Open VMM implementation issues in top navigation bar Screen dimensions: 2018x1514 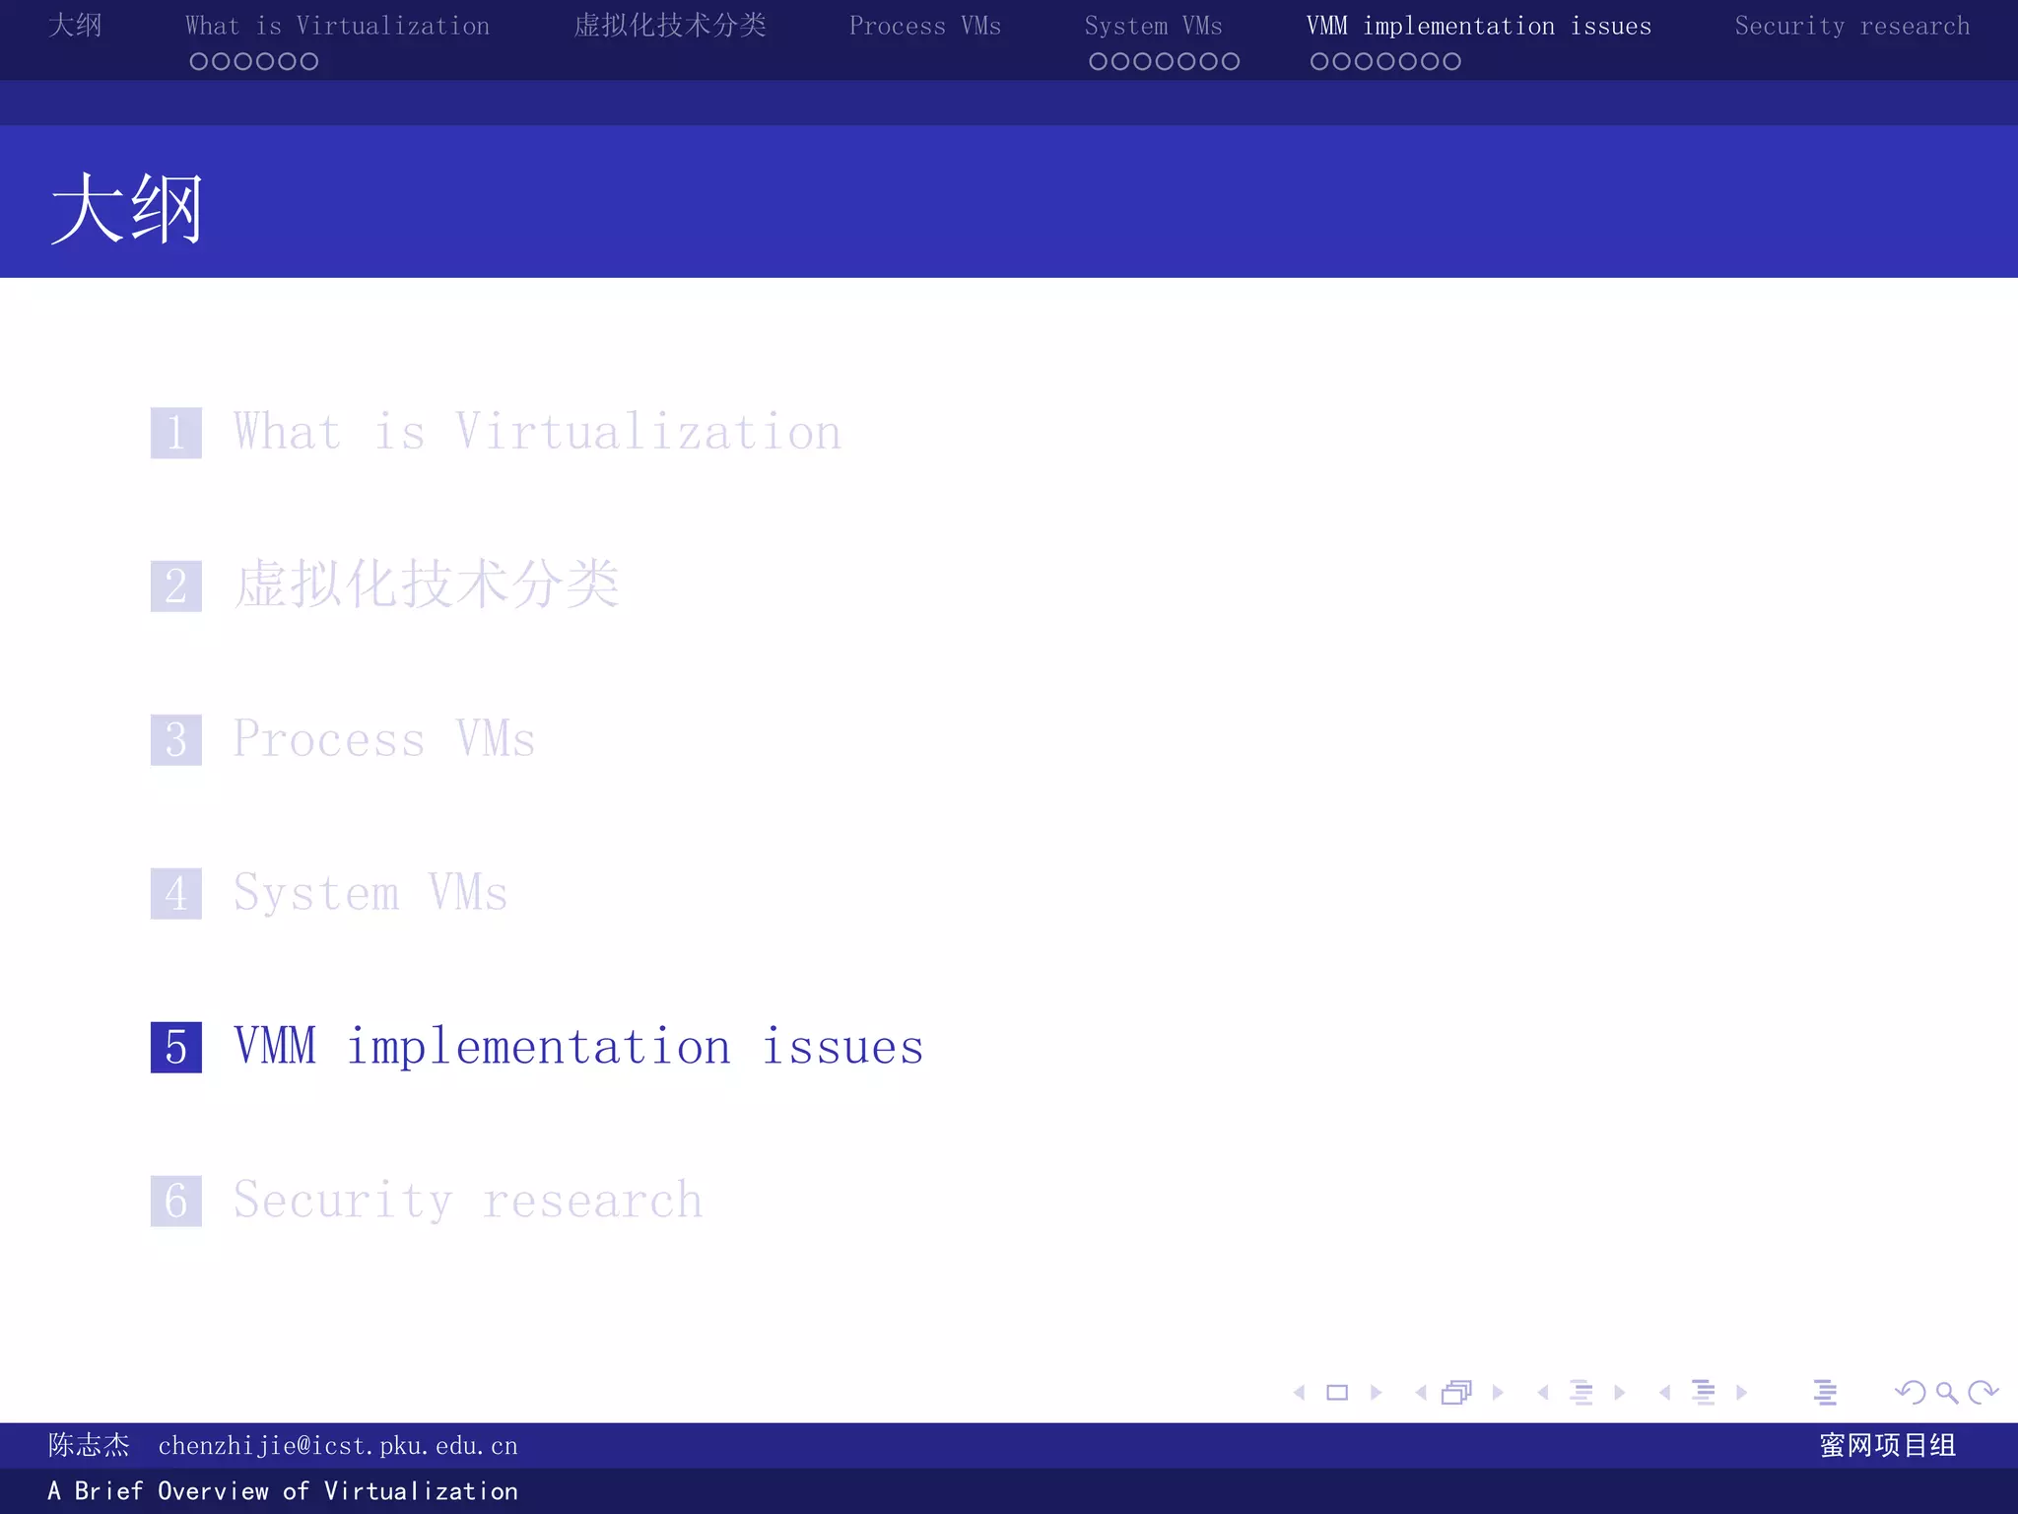click(1479, 26)
